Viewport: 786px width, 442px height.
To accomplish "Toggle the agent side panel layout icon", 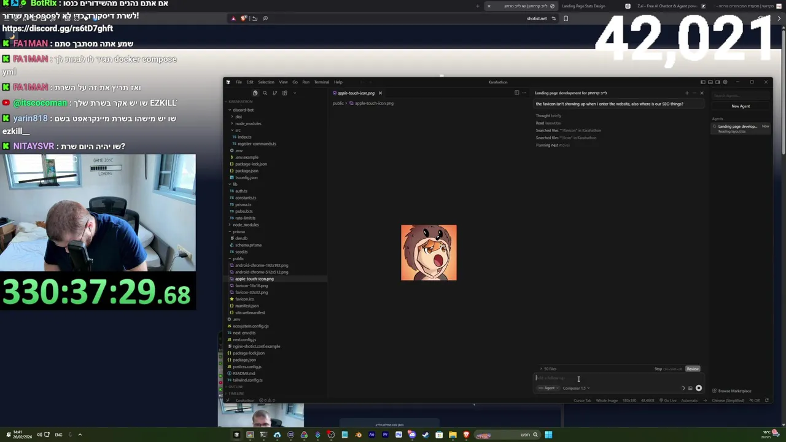I will click(718, 82).
